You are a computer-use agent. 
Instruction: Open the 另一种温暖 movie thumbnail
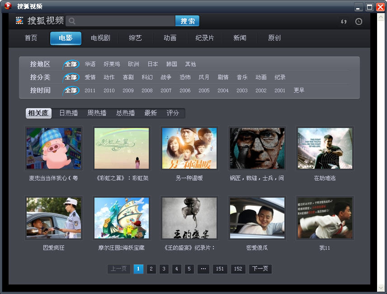click(x=189, y=148)
